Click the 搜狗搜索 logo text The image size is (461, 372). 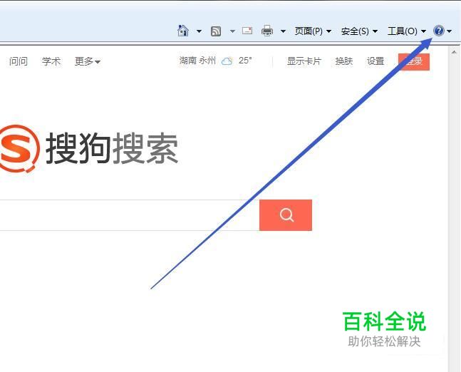(112, 148)
